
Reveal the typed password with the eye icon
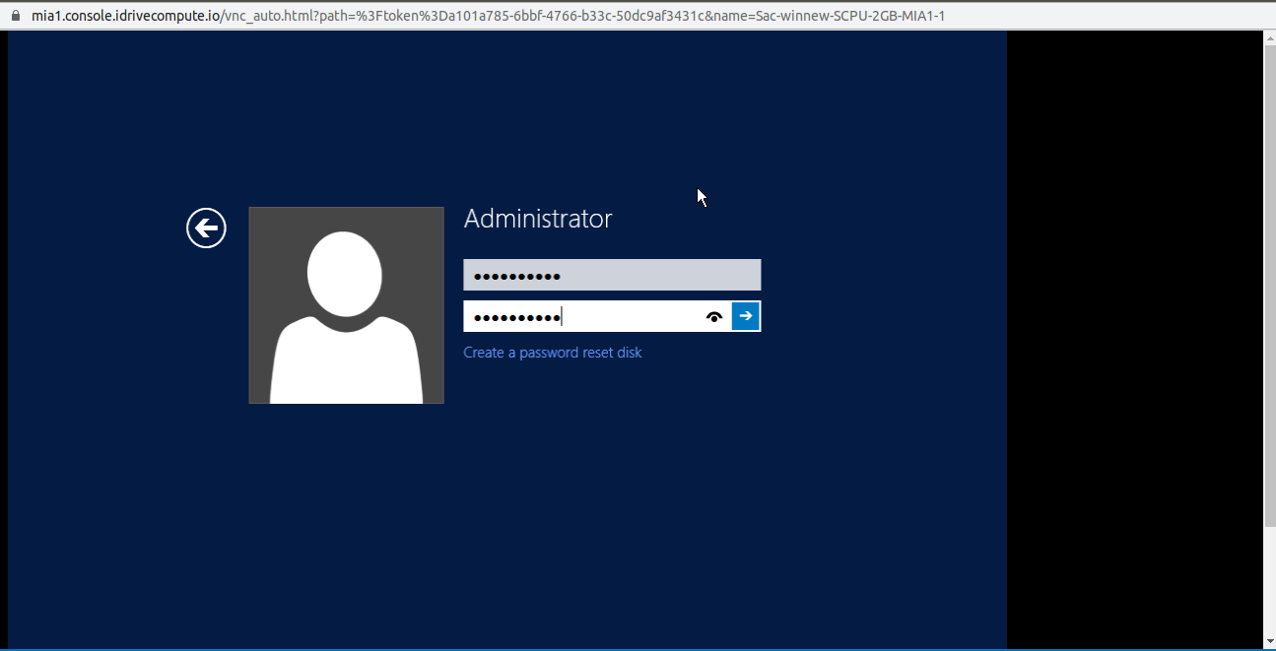click(x=714, y=316)
